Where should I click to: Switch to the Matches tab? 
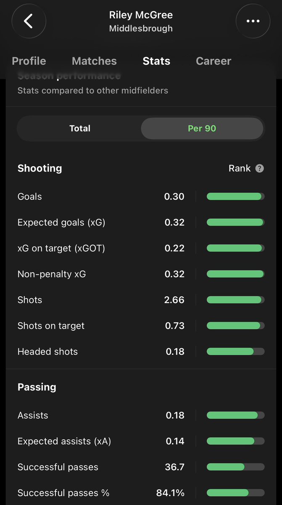pos(94,61)
